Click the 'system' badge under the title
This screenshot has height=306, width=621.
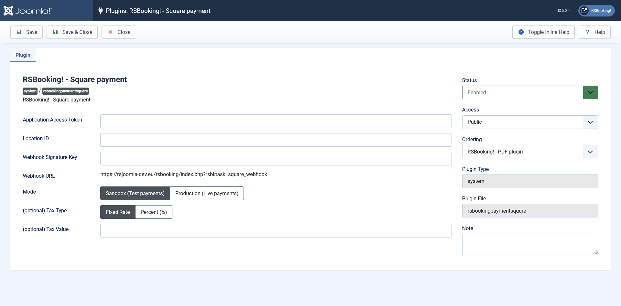tap(30, 91)
